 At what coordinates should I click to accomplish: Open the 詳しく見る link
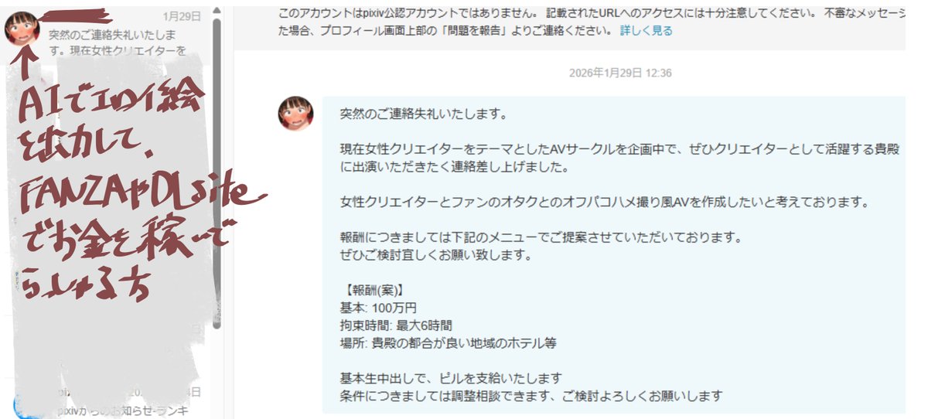click(647, 31)
